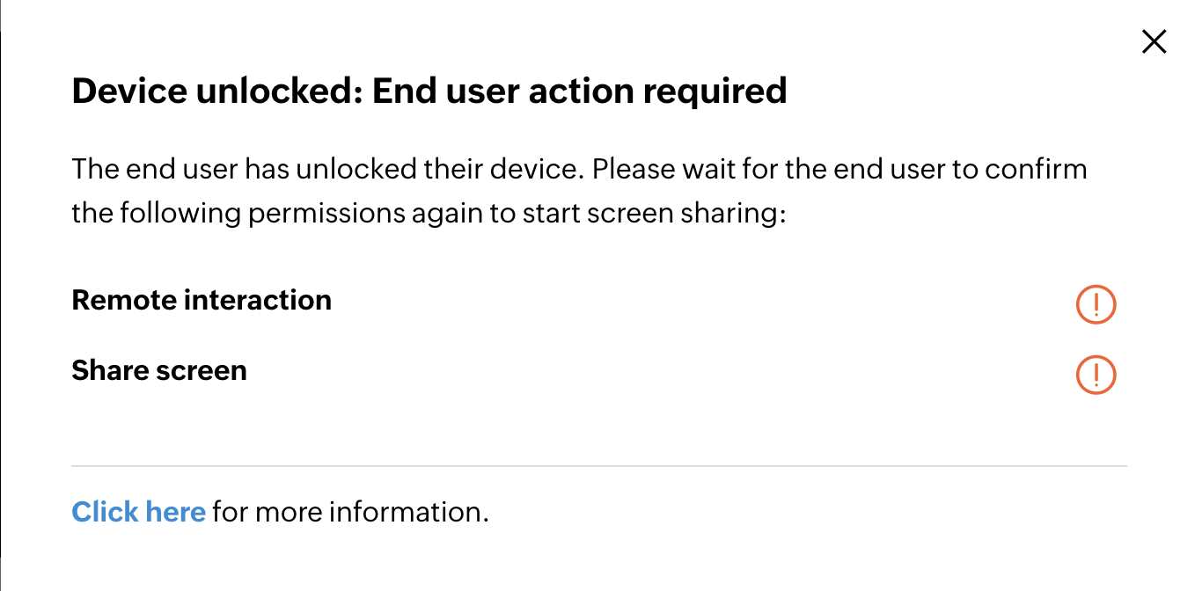The height and width of the screenshot is (591, 1195).
Task: Click the word "here" in the blue link
Action: (x=175, y=512)
